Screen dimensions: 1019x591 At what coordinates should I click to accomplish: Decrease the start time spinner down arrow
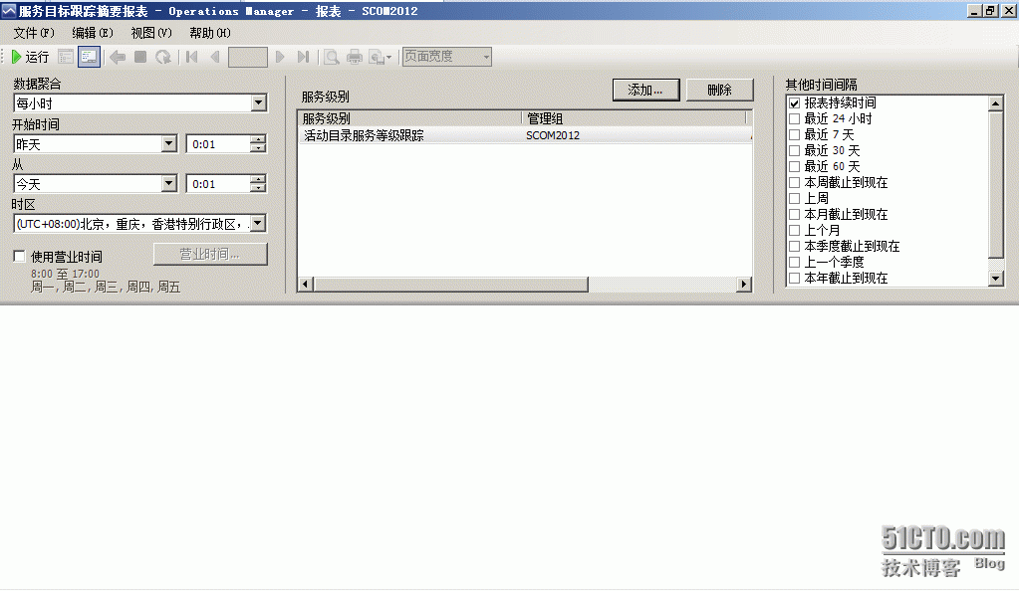(x=258, y=148)
